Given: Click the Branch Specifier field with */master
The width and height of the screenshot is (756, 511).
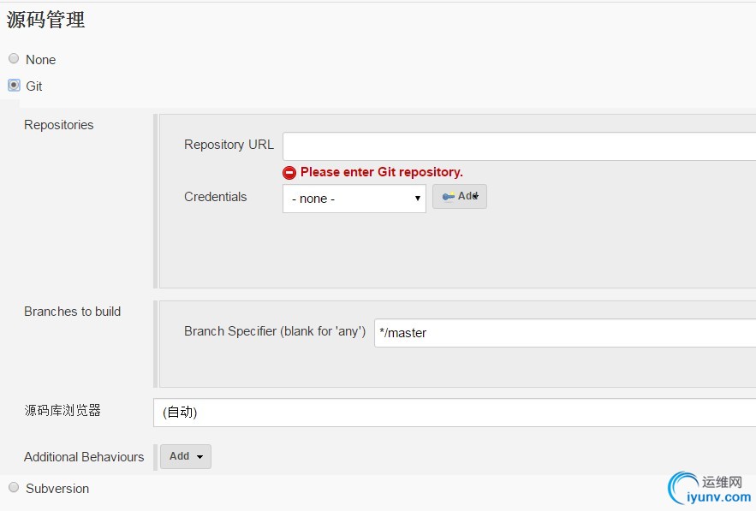Looking at the screenshot, I should pos(564,333).
